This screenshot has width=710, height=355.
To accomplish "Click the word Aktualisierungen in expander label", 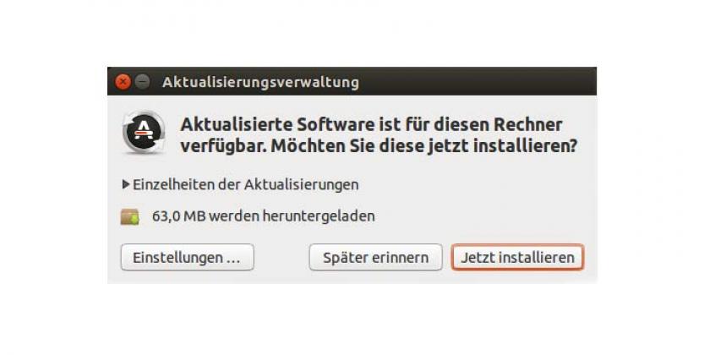I will pyautogui.click(x=301, y=185).
